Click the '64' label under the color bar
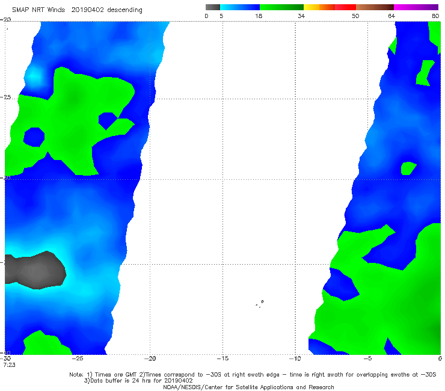The image size is (445, 391). (391, 16)
